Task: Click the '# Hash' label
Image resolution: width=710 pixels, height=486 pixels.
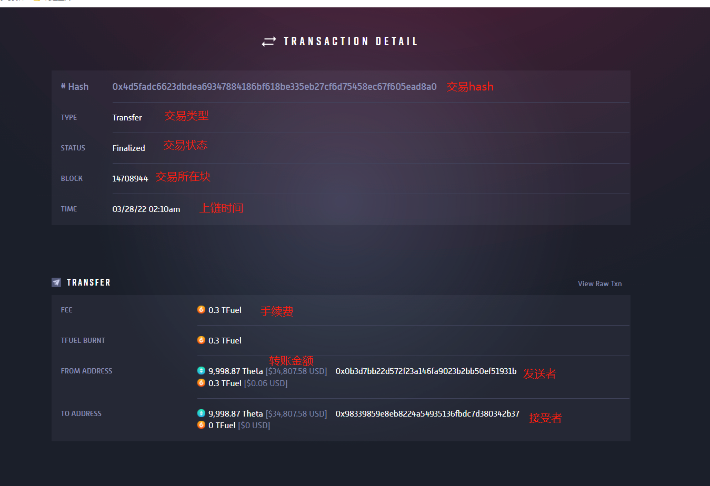Action: (x=75, y=87)
